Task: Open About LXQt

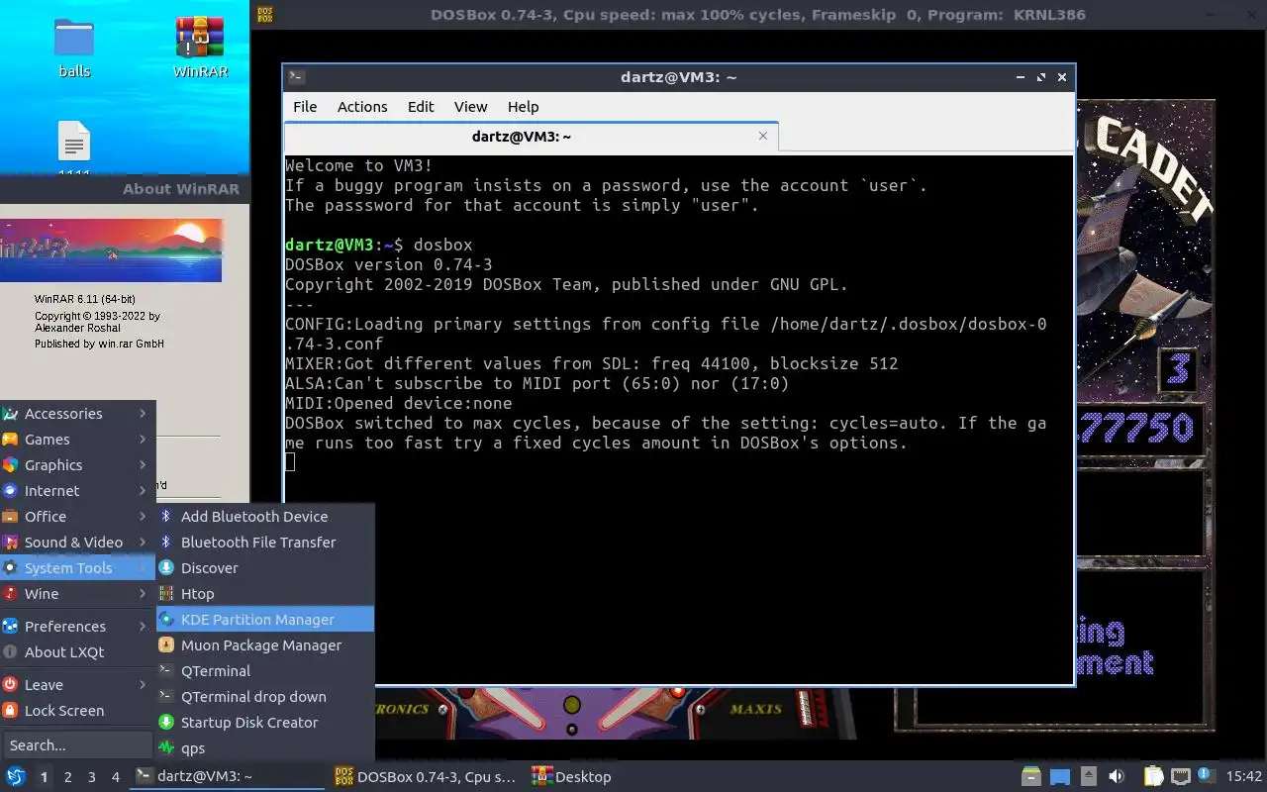Action: [76, 652]
